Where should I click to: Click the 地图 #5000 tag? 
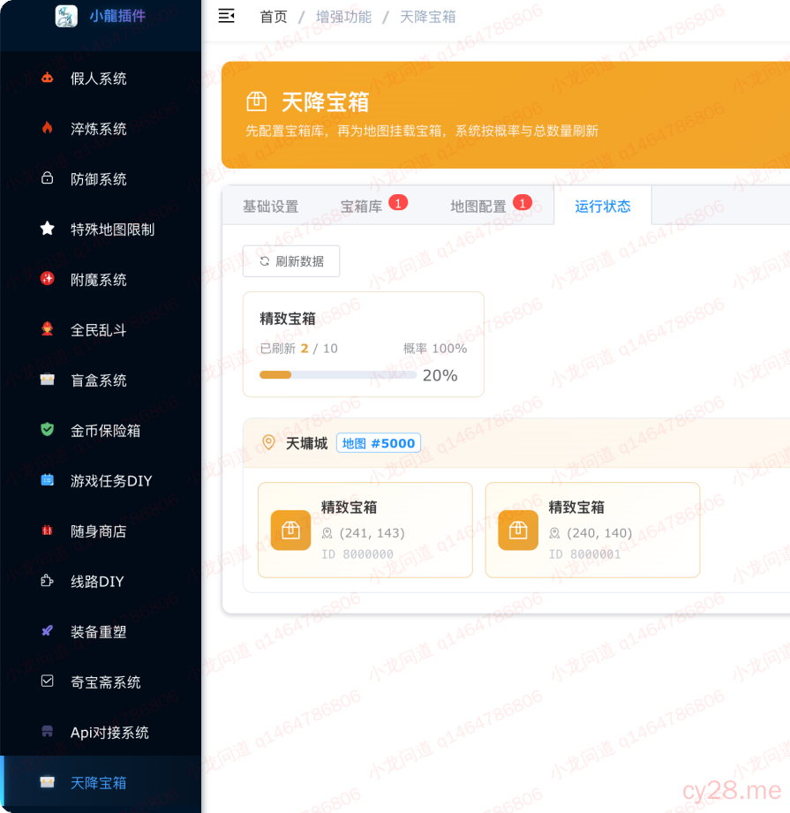(x=379, y=443)
